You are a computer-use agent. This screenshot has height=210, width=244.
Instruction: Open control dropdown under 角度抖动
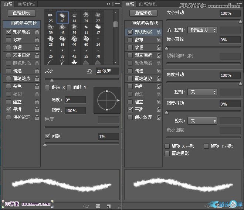pyautogui.click(x=202, y=92)
